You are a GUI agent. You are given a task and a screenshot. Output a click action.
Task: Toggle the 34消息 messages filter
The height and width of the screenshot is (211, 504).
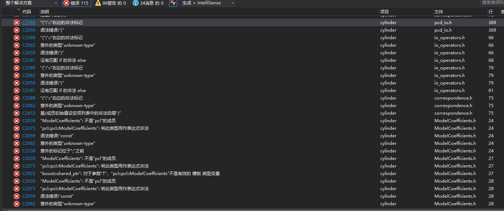[x=148, y=3]
